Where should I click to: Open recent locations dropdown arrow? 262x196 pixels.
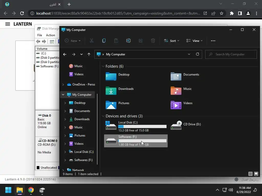pos(81,54)
